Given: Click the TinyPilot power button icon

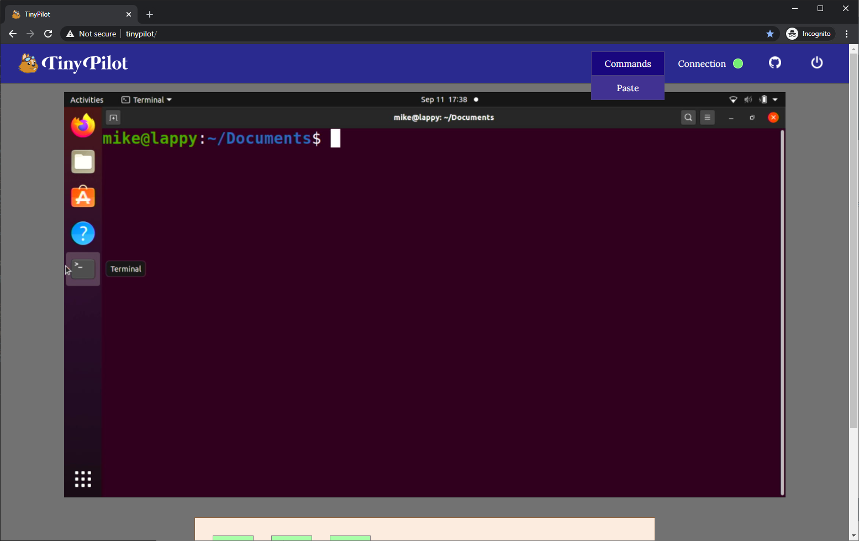Looking at the screenshot, I should (817, 63).
